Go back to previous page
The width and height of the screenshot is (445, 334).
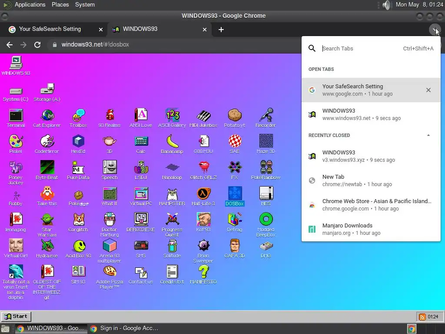[x=10, y=45]
